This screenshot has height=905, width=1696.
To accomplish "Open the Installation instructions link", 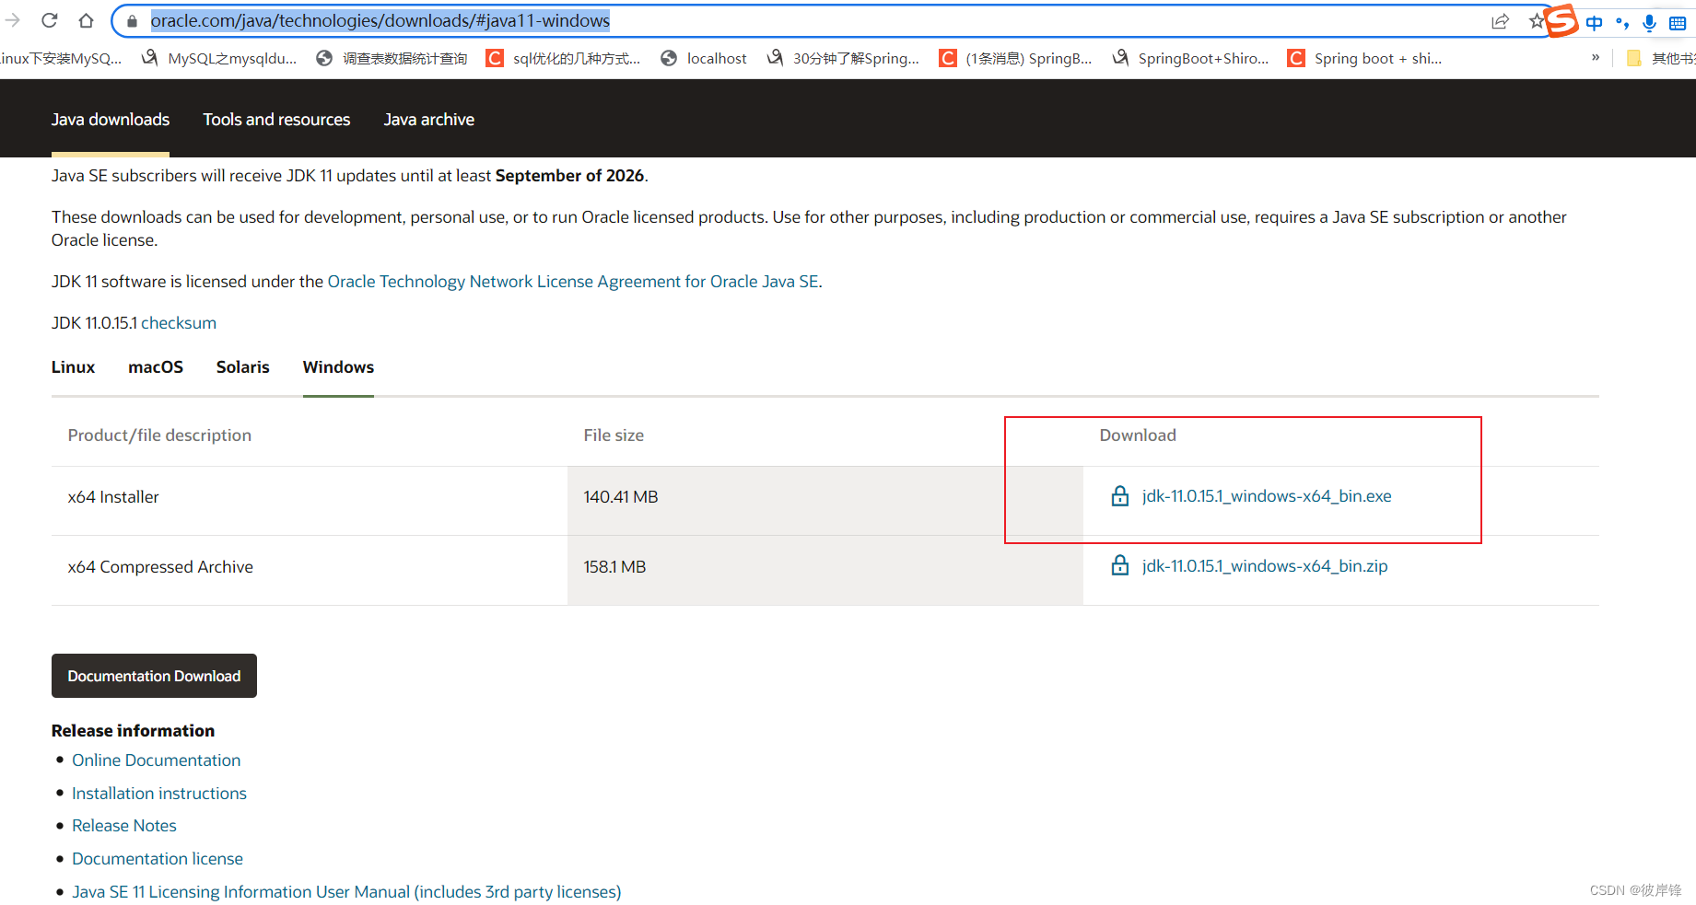I will (x=159, y=794).
